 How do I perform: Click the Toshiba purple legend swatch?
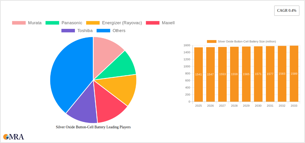coord(68,31)
